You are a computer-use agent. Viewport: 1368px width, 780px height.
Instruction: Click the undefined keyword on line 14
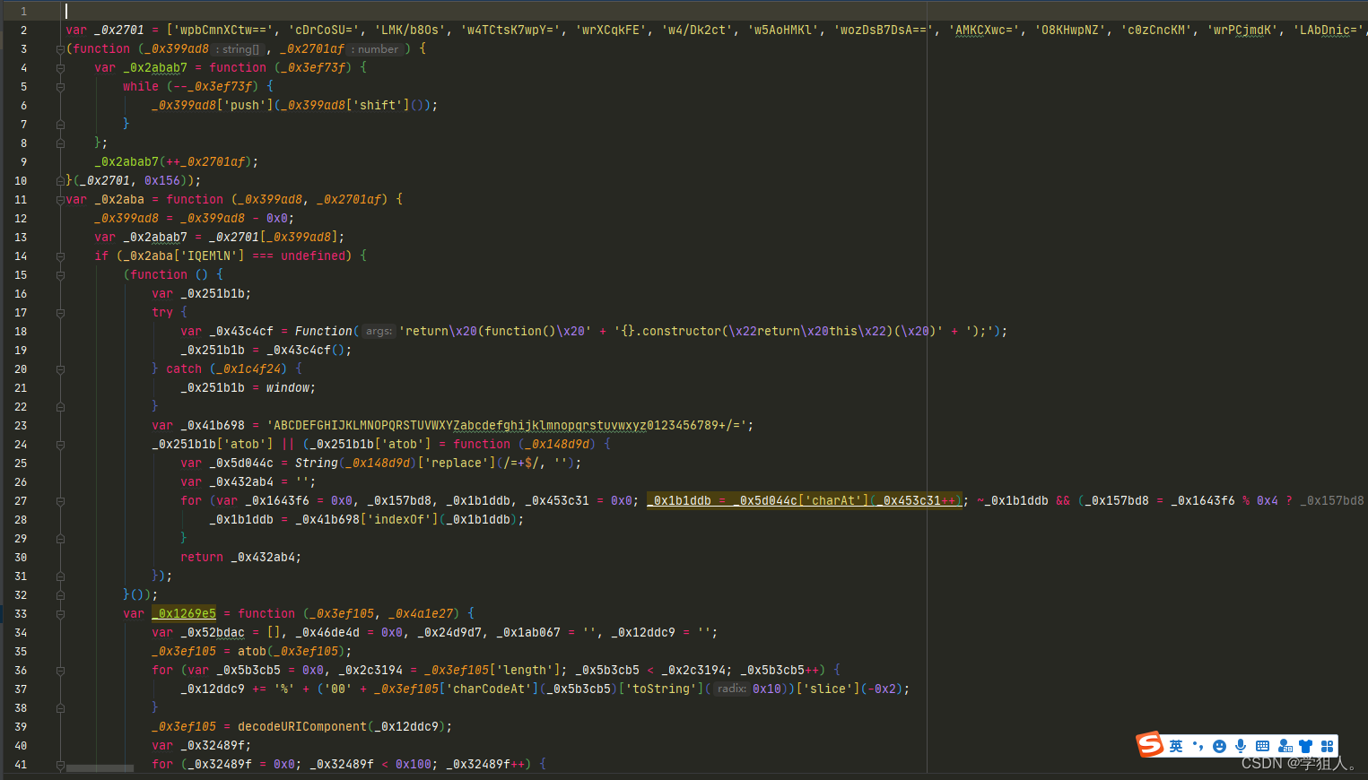(313, 256)
